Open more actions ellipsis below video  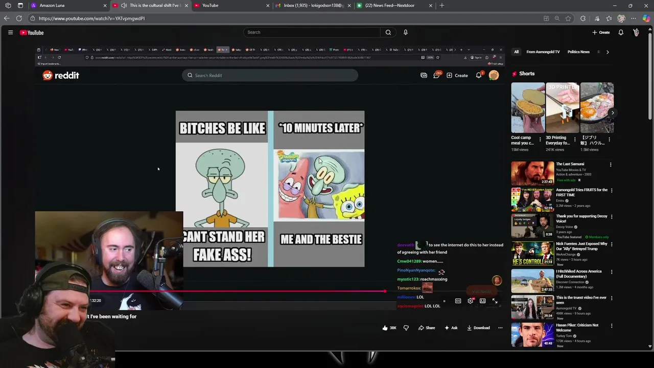(x=500, y=328)
